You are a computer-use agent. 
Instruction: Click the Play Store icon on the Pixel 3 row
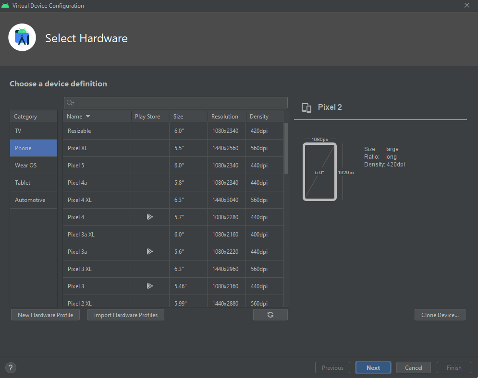click(x=150, y=286)
